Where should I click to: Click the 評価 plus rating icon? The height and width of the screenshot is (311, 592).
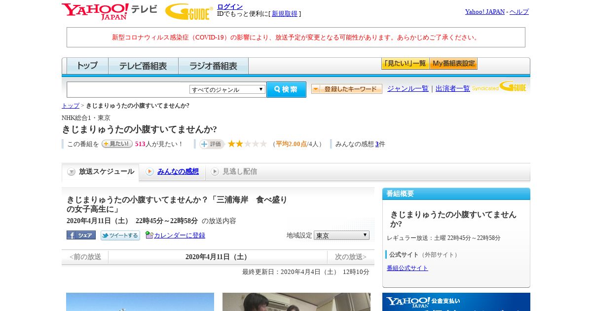(x=212, y=144)
